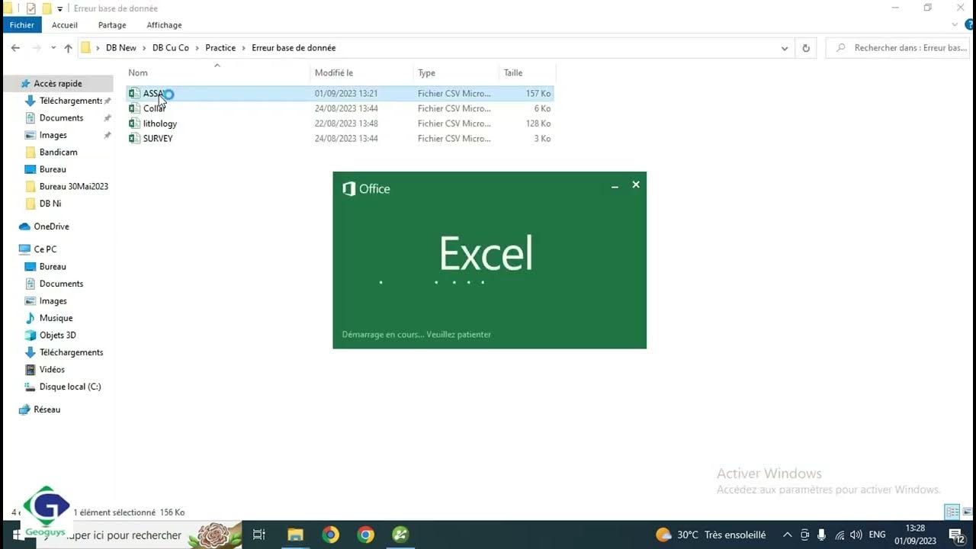The height and width of the screenshot is (549, 976).
Task: Open the volume speaker tray icon
Action: click(x=856, y=535)
